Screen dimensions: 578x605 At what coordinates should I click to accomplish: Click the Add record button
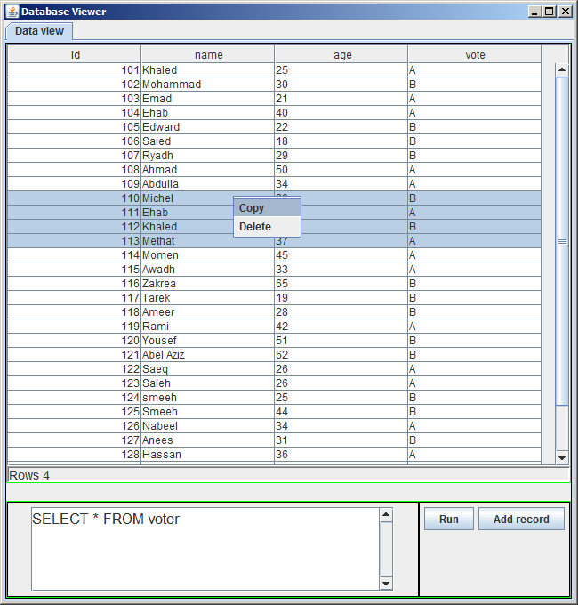pos(521,519)
